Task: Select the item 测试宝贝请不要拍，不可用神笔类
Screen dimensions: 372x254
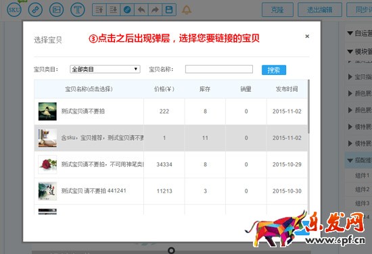Action: [x=102, y=164]
